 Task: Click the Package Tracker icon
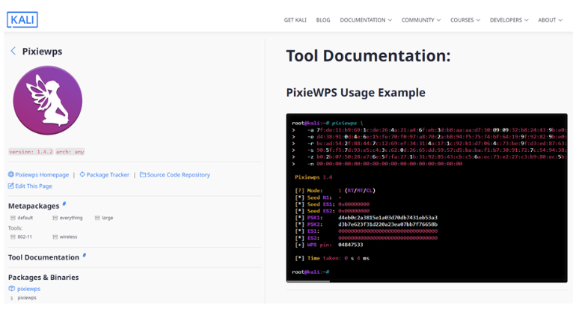[82, 174]
